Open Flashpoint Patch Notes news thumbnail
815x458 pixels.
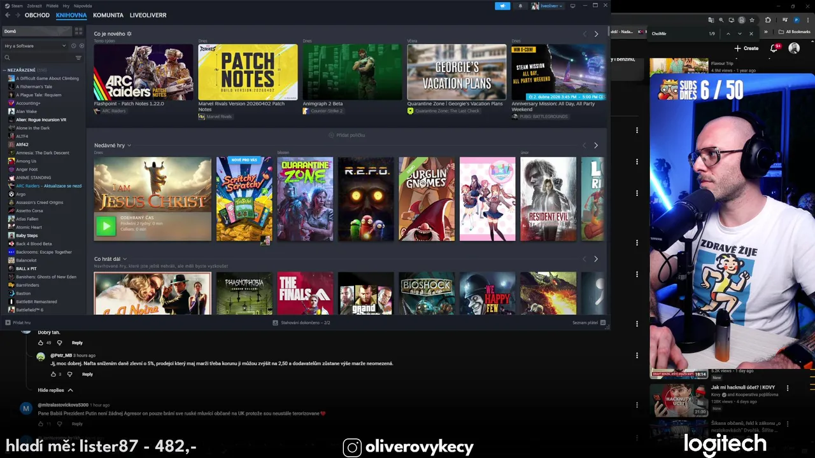click(x=143, y=72)
